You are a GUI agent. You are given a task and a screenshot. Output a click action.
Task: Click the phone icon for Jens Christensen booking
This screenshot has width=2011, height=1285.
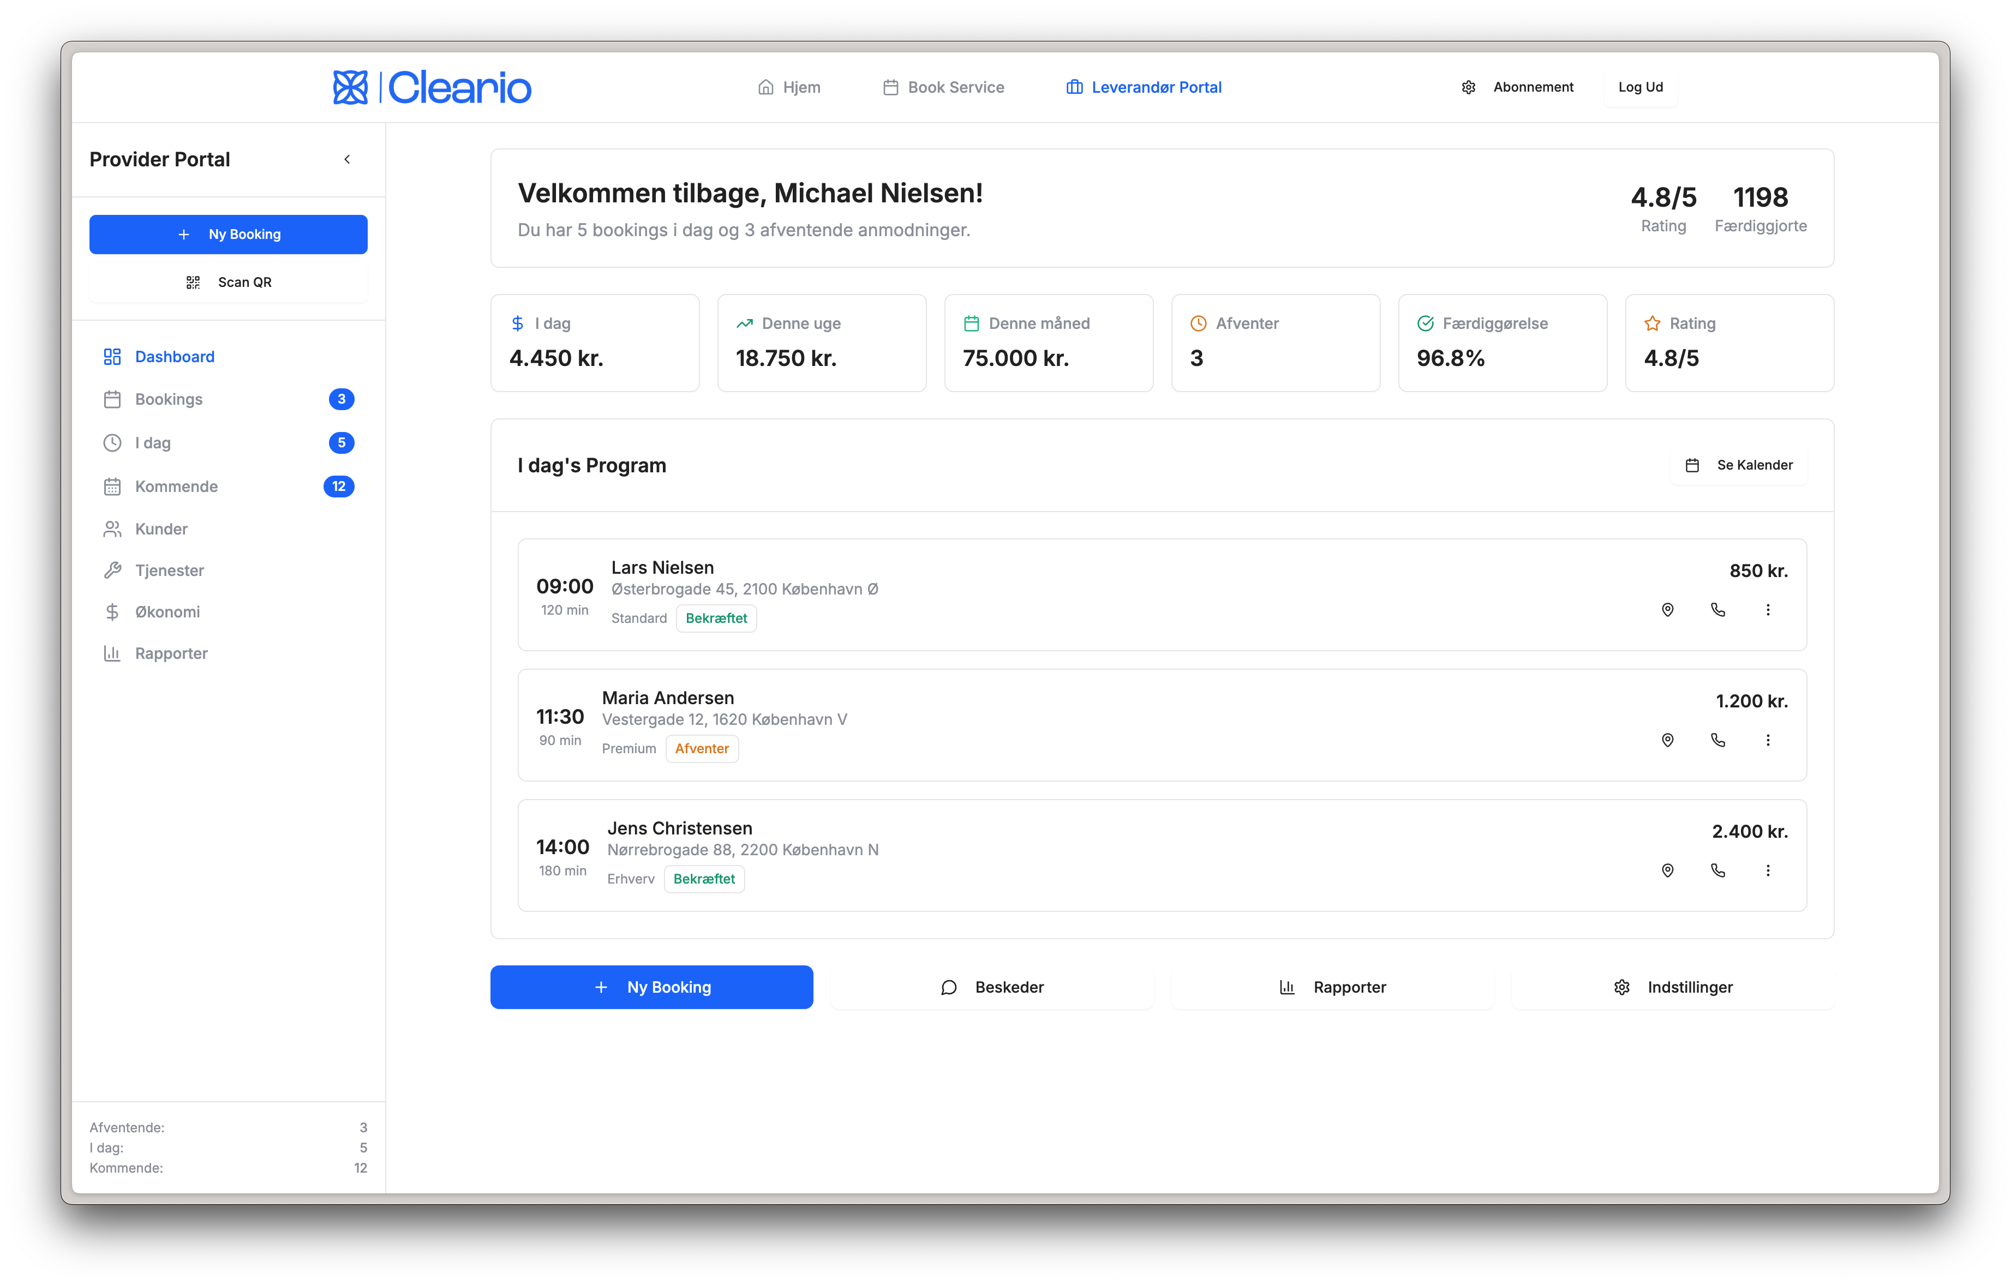point(1717,870)
